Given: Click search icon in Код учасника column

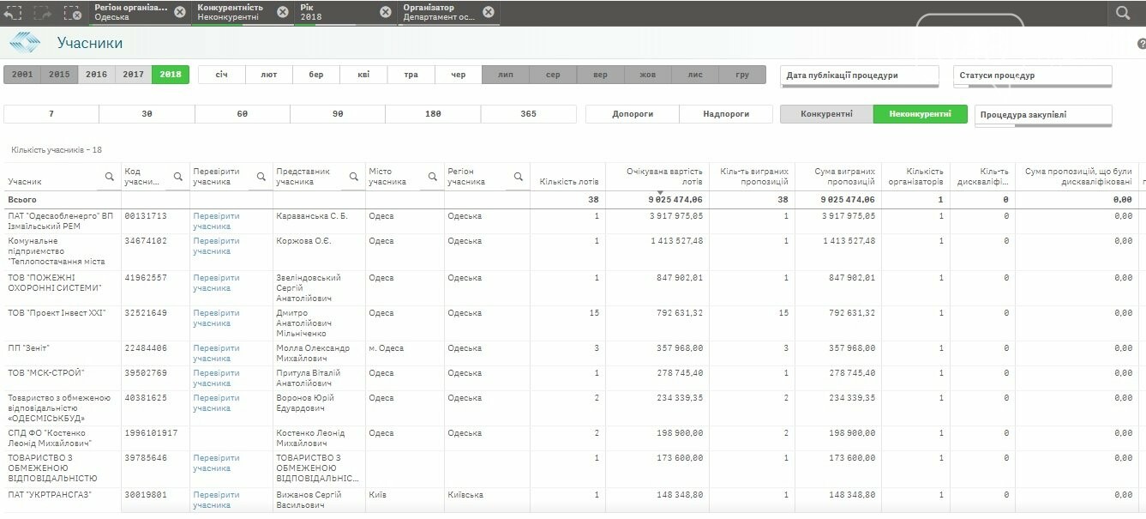Looking at the screenshot, I should click(178, 177).
